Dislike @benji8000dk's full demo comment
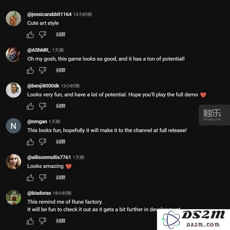The height and width of the screenshot is (230, 230). tap(43, 106)
